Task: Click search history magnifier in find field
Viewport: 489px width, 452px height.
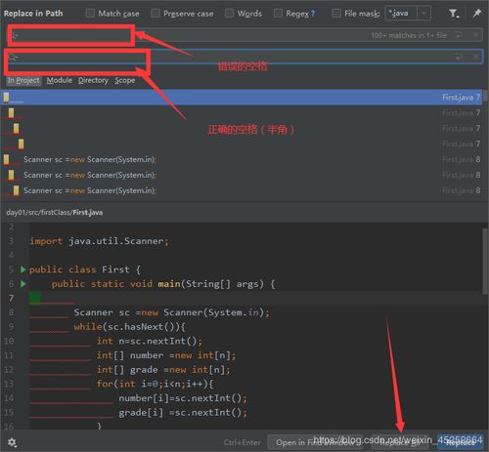Action: 15,35
